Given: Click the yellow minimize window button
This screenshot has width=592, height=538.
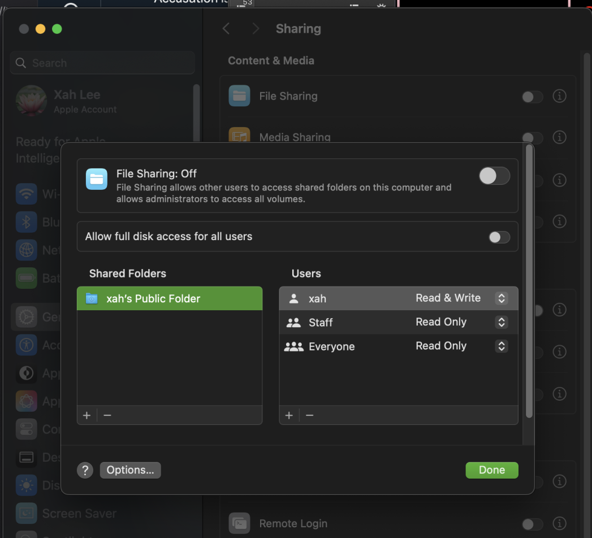Looking at the screenshot, I should pyautogui.click(x=40, y=29).
